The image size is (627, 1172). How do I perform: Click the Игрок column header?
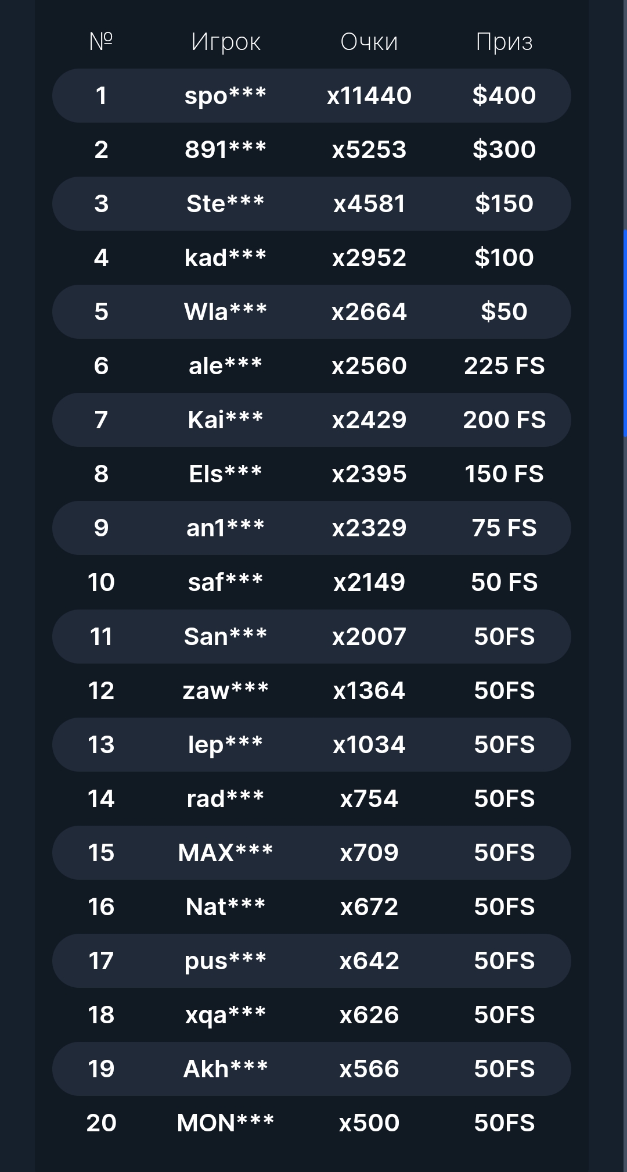[225, 42]
